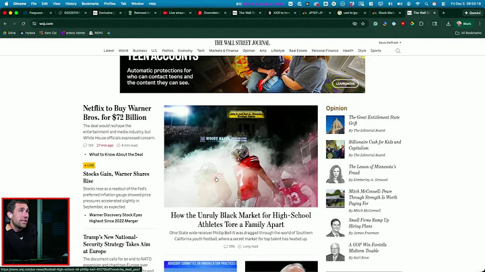The image size is (485, 272).
Task: Open the Politics section
Action: pyautogui.click(x=168, y=50)
